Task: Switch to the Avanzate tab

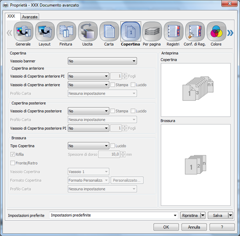Action: [30, 17]
